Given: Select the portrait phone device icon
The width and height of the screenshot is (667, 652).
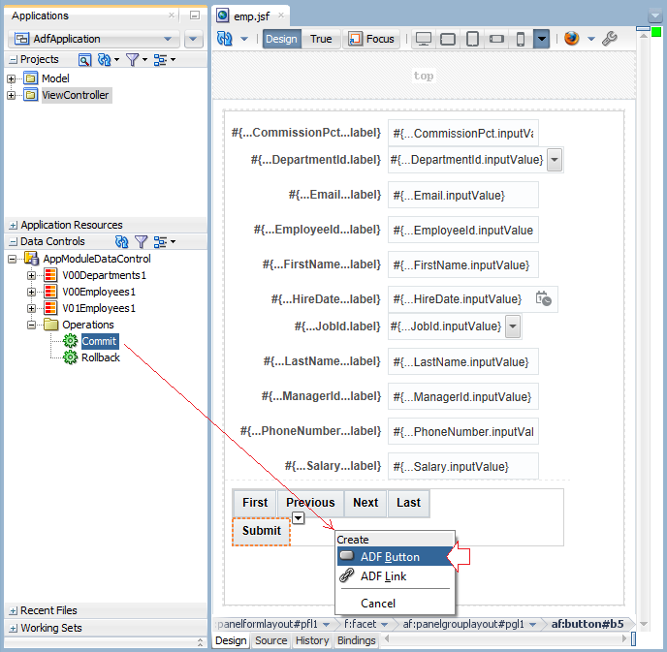Looking at the screenshot, I should click(x=521, y=39).
